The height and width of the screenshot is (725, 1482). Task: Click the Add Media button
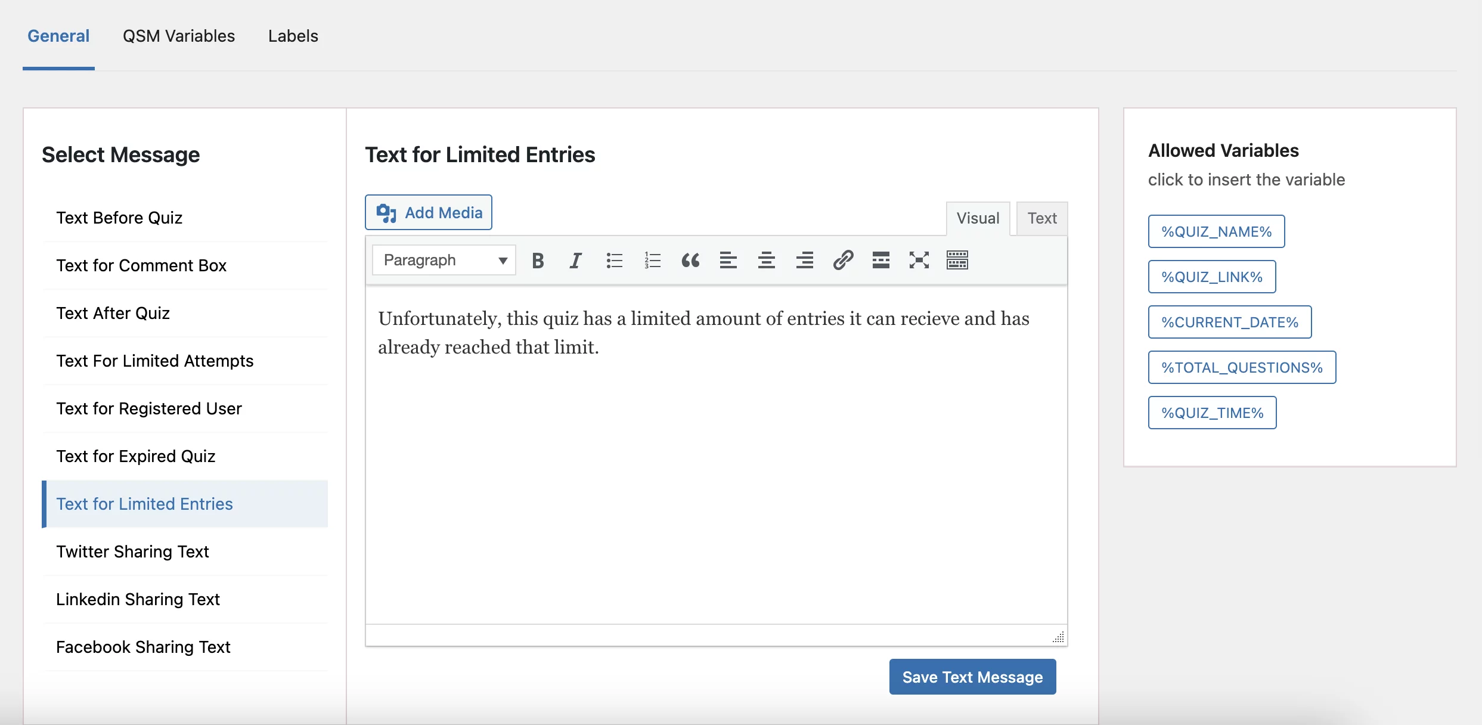(429, 212)
